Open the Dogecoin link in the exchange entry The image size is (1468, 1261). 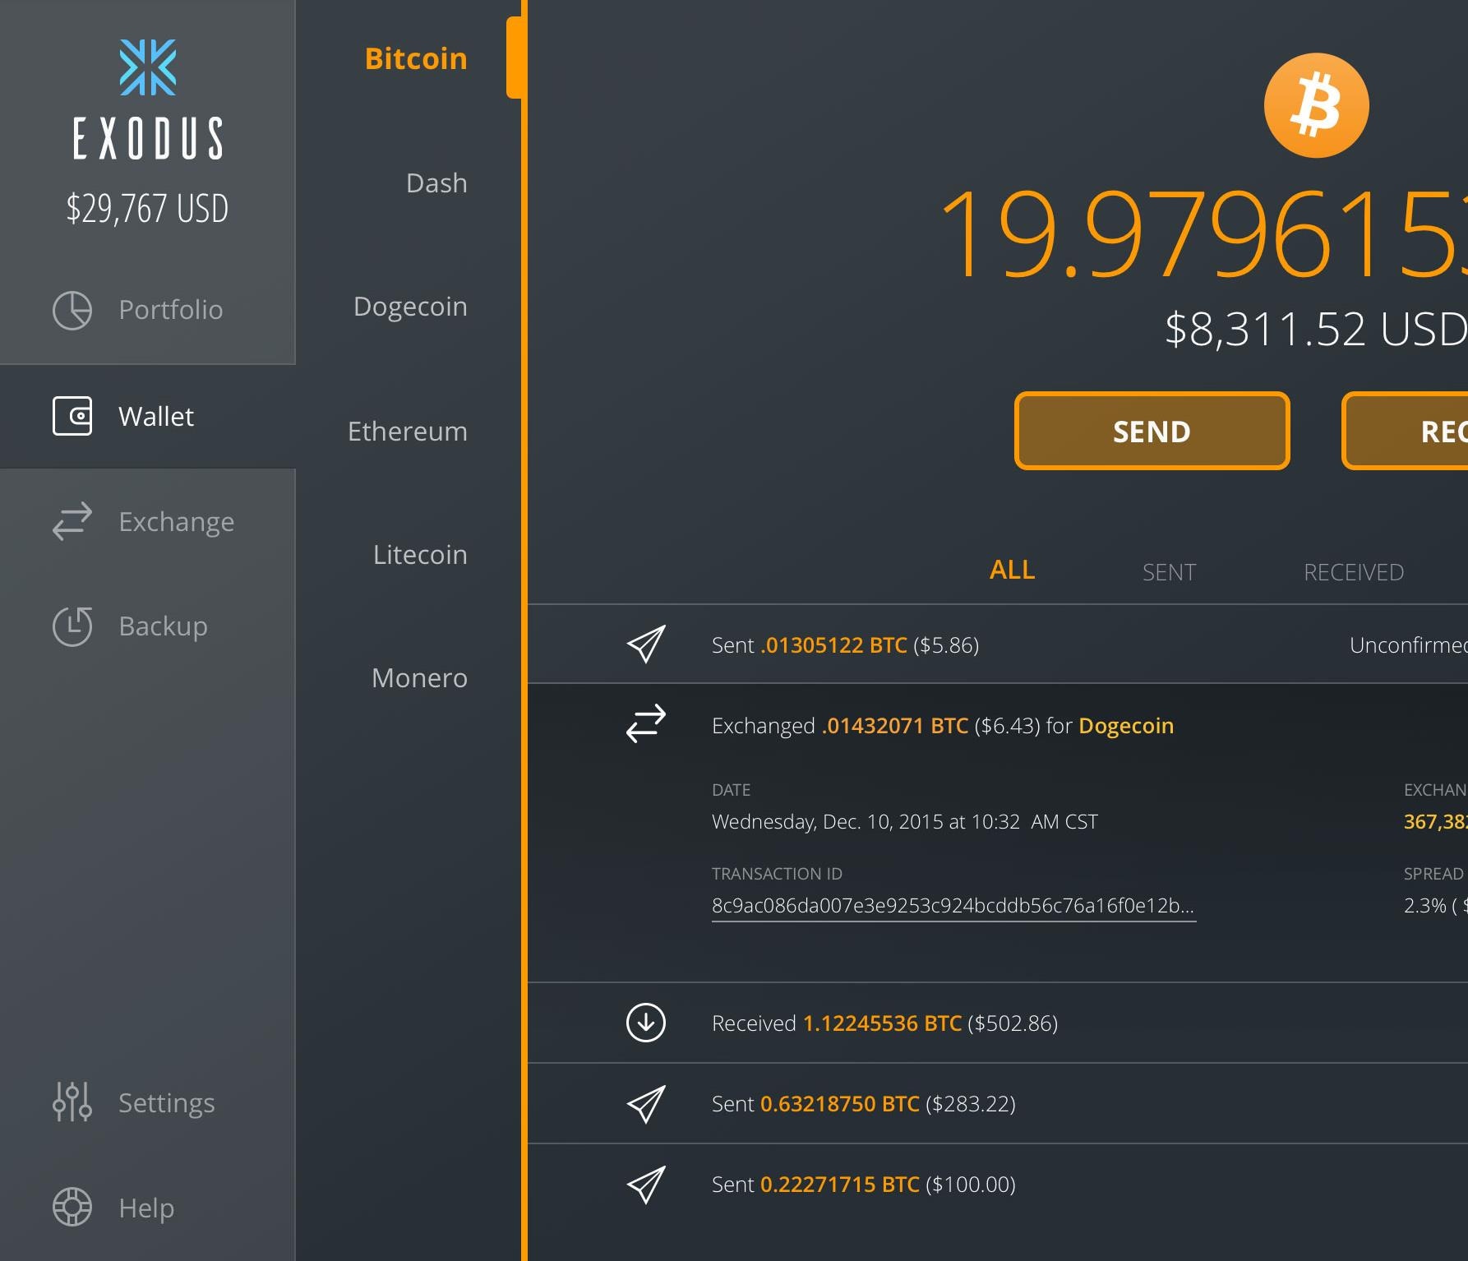(1126, 725)
